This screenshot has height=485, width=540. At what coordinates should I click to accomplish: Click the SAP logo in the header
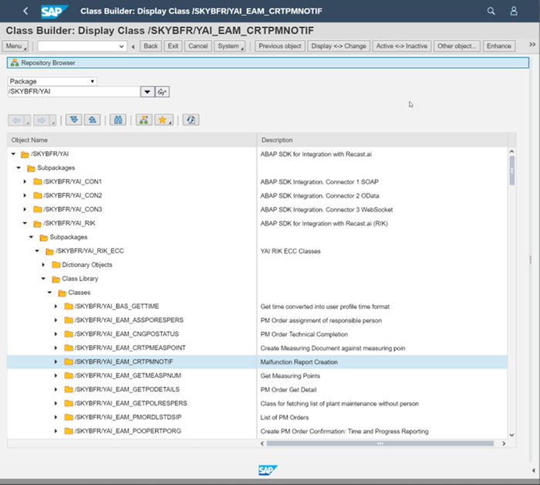[54, 12]
